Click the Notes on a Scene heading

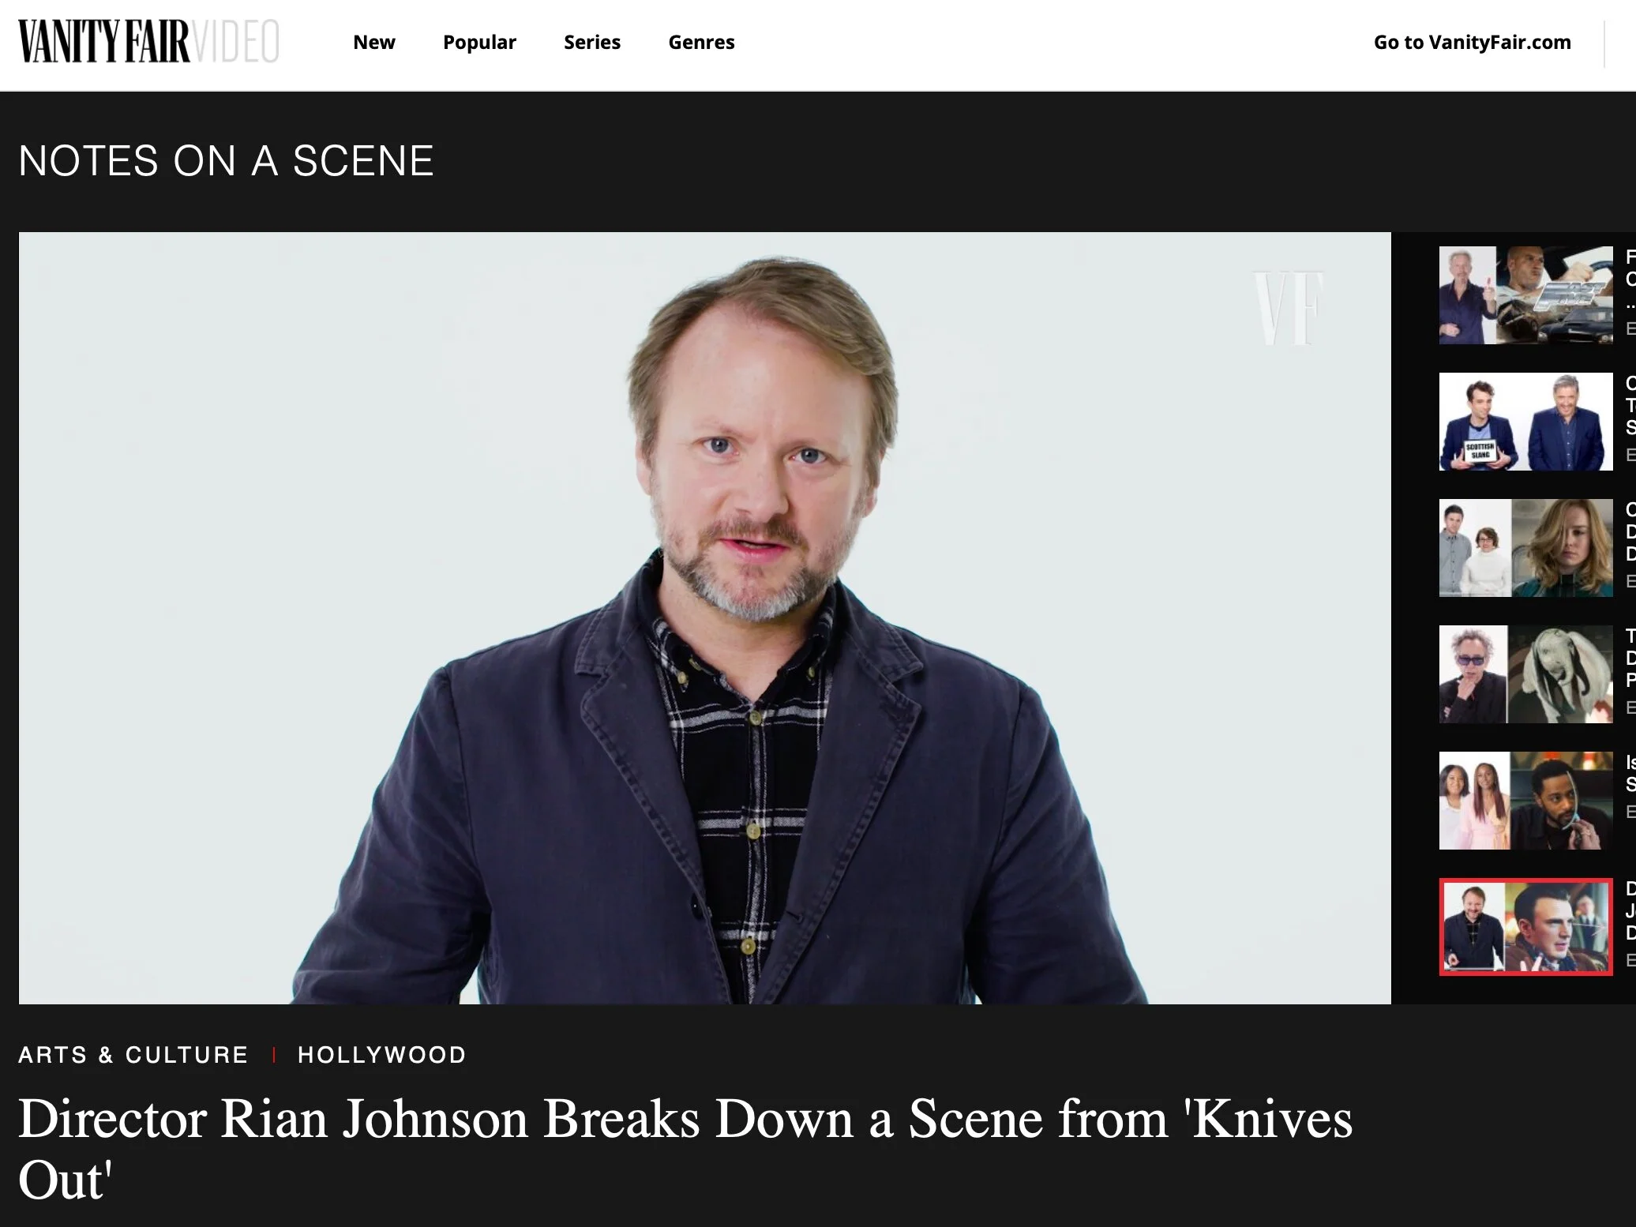[227, 161]
